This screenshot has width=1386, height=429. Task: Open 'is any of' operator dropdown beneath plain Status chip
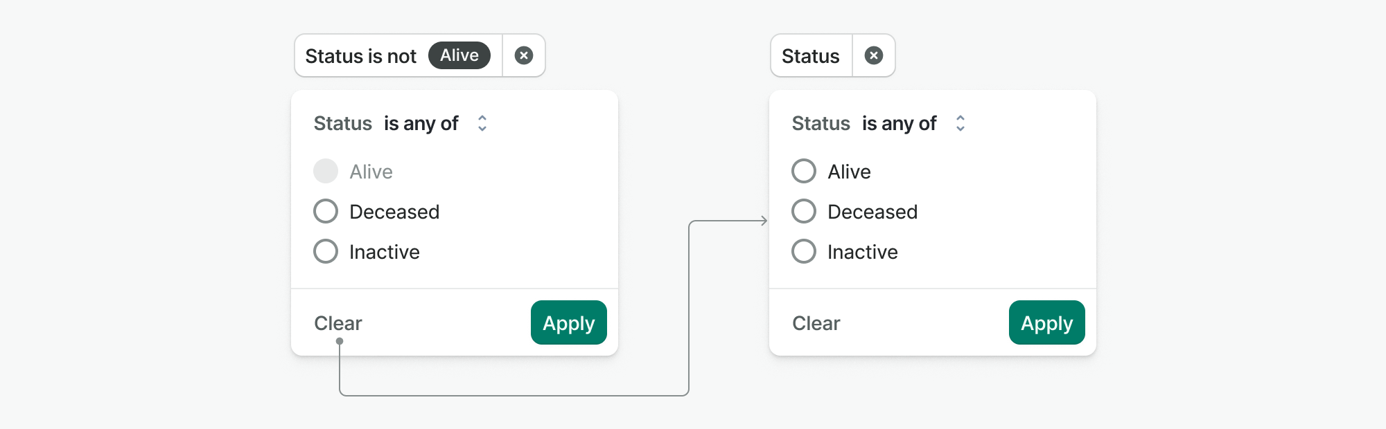(900, 123)
